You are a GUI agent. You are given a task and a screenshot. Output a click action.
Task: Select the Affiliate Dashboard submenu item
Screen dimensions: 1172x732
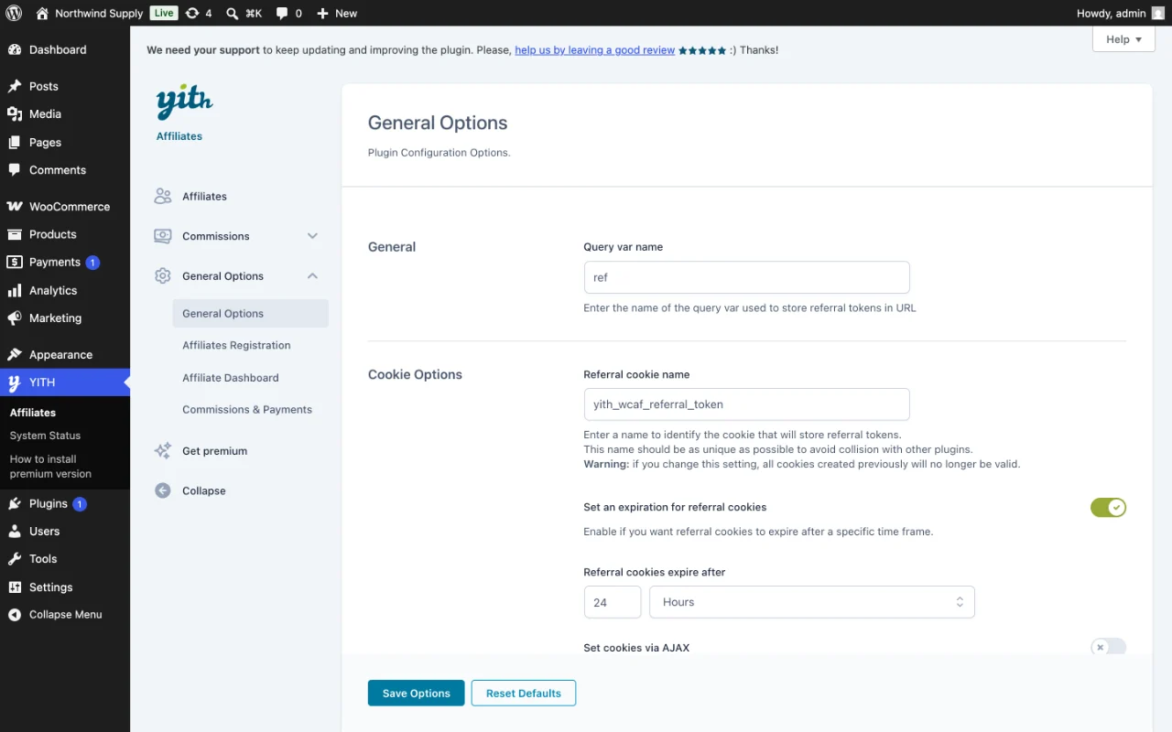pyautogui.click(x=231, y=377)
